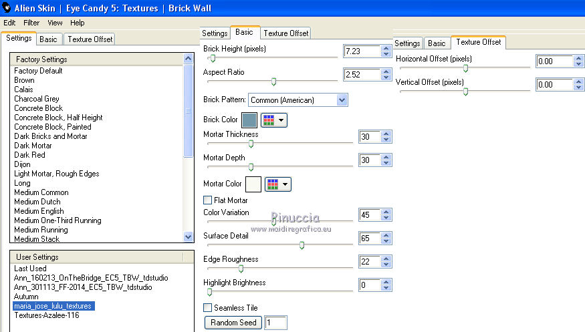Viewport: 585px width, 332px height.
Task: Decrease Highlight Brightness with down arrow
Action: [x=386, y=288]
